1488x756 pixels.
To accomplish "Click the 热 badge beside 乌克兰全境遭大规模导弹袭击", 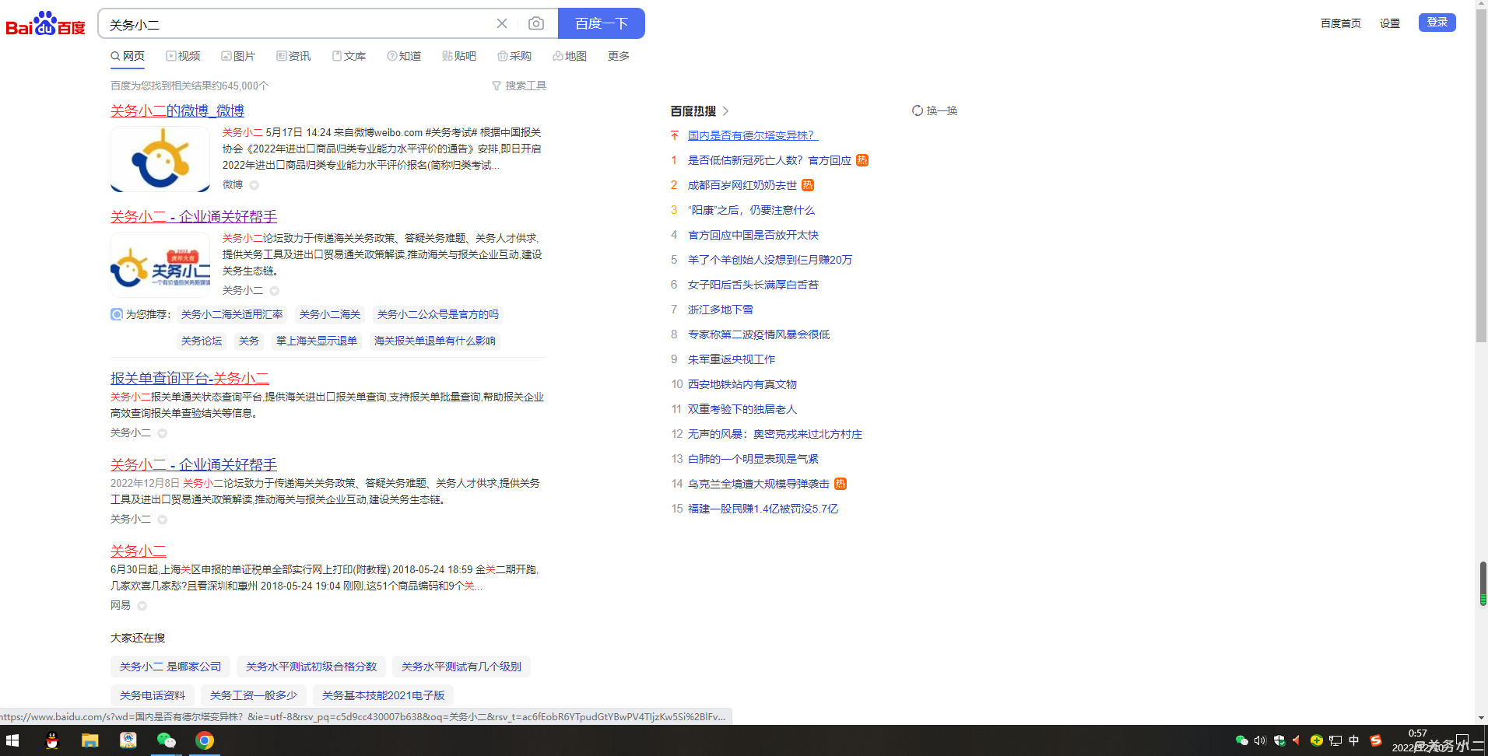I will click(841, 484).
